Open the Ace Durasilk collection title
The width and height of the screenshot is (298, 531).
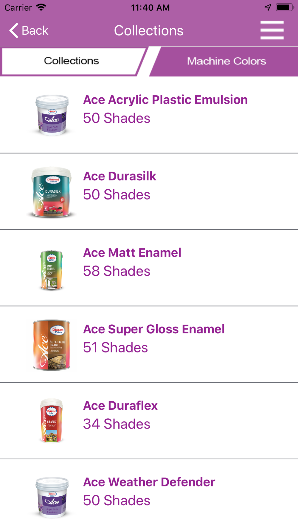pyautogui.click(x=119, y=176)
